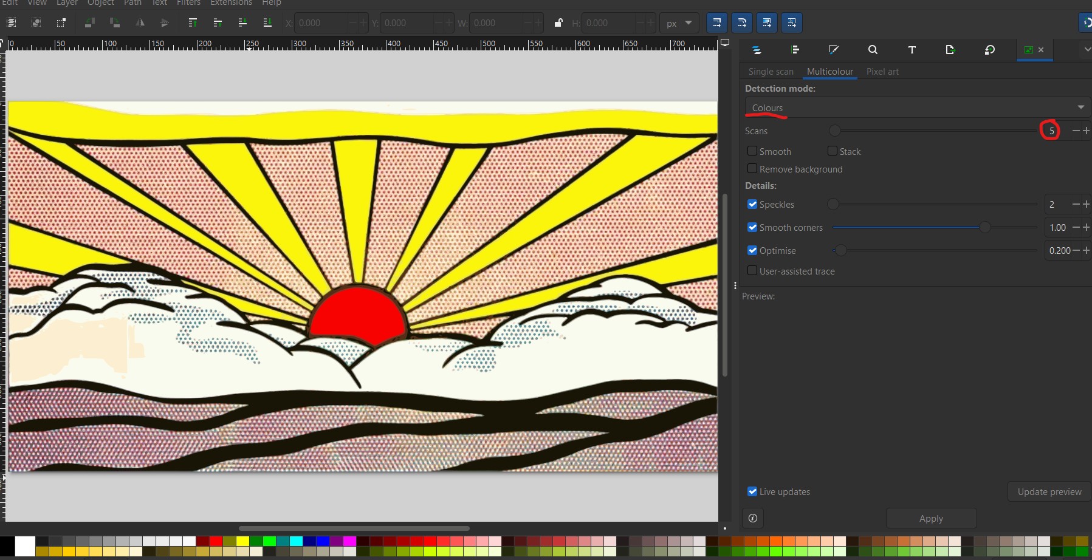The width and height of the screenshot is (1092, 560).
Task: Rotate selection 90° counter-clockwise icon
Action: click(89, 22)
